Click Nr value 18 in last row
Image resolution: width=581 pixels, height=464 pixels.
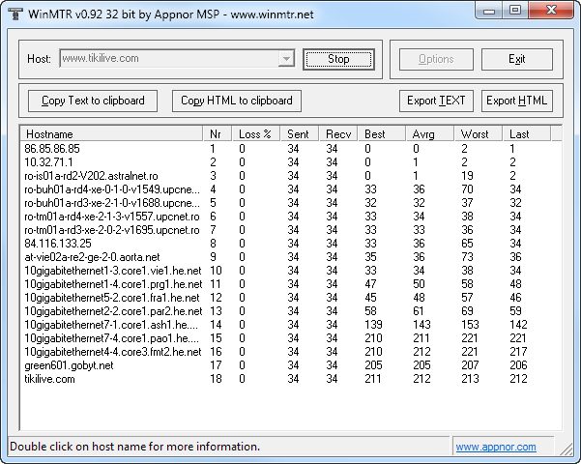click(x=216, y=378)
